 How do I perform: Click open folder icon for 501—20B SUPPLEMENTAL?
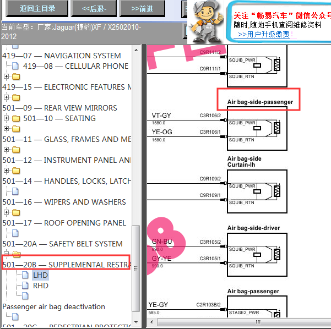pos(17,254)
